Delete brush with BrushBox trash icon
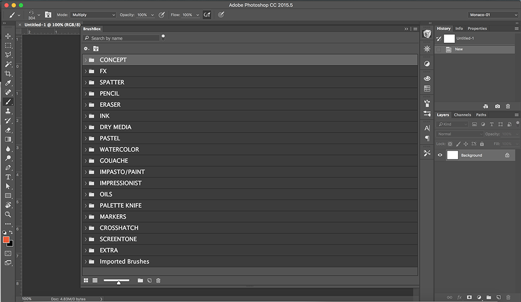 [x=158, y=281]
